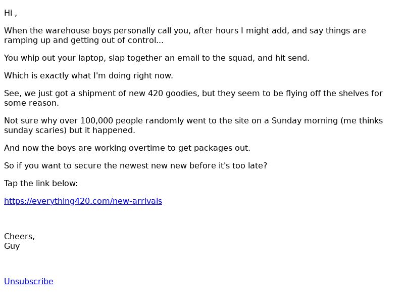Click the 'Which is exactly what I'm doing' line
The image size is (404, 308).
pyautogui.click(x=88, y=75)
